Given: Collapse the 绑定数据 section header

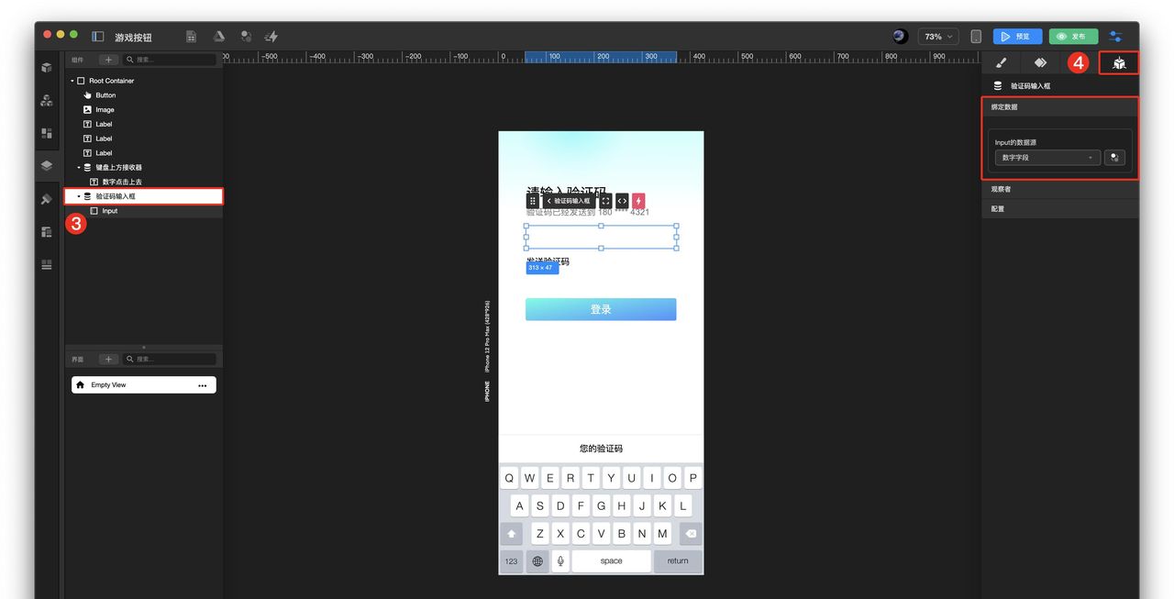Looking at the screenshot, I should [x=1060, y=107].
